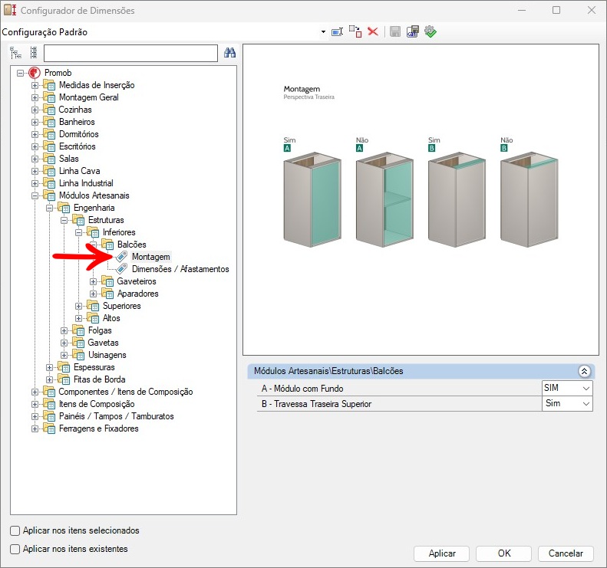Click the Promob root red icon
This screenshot has height=568, width=607.
35,73
